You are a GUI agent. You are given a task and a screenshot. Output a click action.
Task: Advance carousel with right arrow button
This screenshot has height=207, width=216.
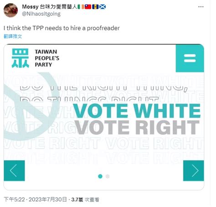click(x=194, y=171)
